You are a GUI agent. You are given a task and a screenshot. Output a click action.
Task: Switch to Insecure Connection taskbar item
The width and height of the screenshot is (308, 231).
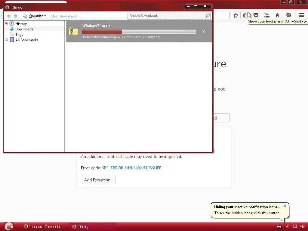44,226
